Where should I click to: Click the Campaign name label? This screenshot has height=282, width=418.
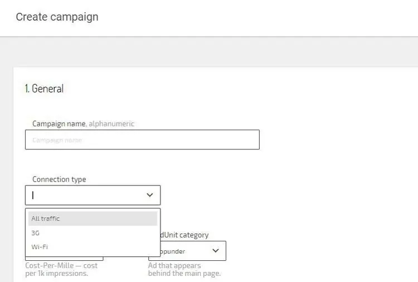tap(59, 124)
